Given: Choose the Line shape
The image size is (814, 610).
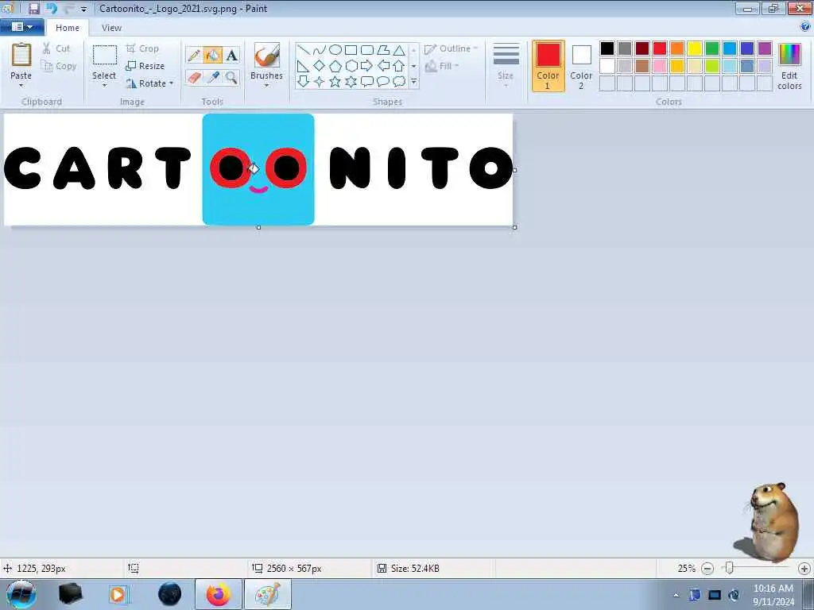Looking at the screenshot, I should coord(304,50).
